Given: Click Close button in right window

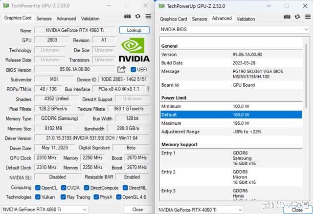Looking at the screenshot, I should pyautogui.click(x=297, y=210).
